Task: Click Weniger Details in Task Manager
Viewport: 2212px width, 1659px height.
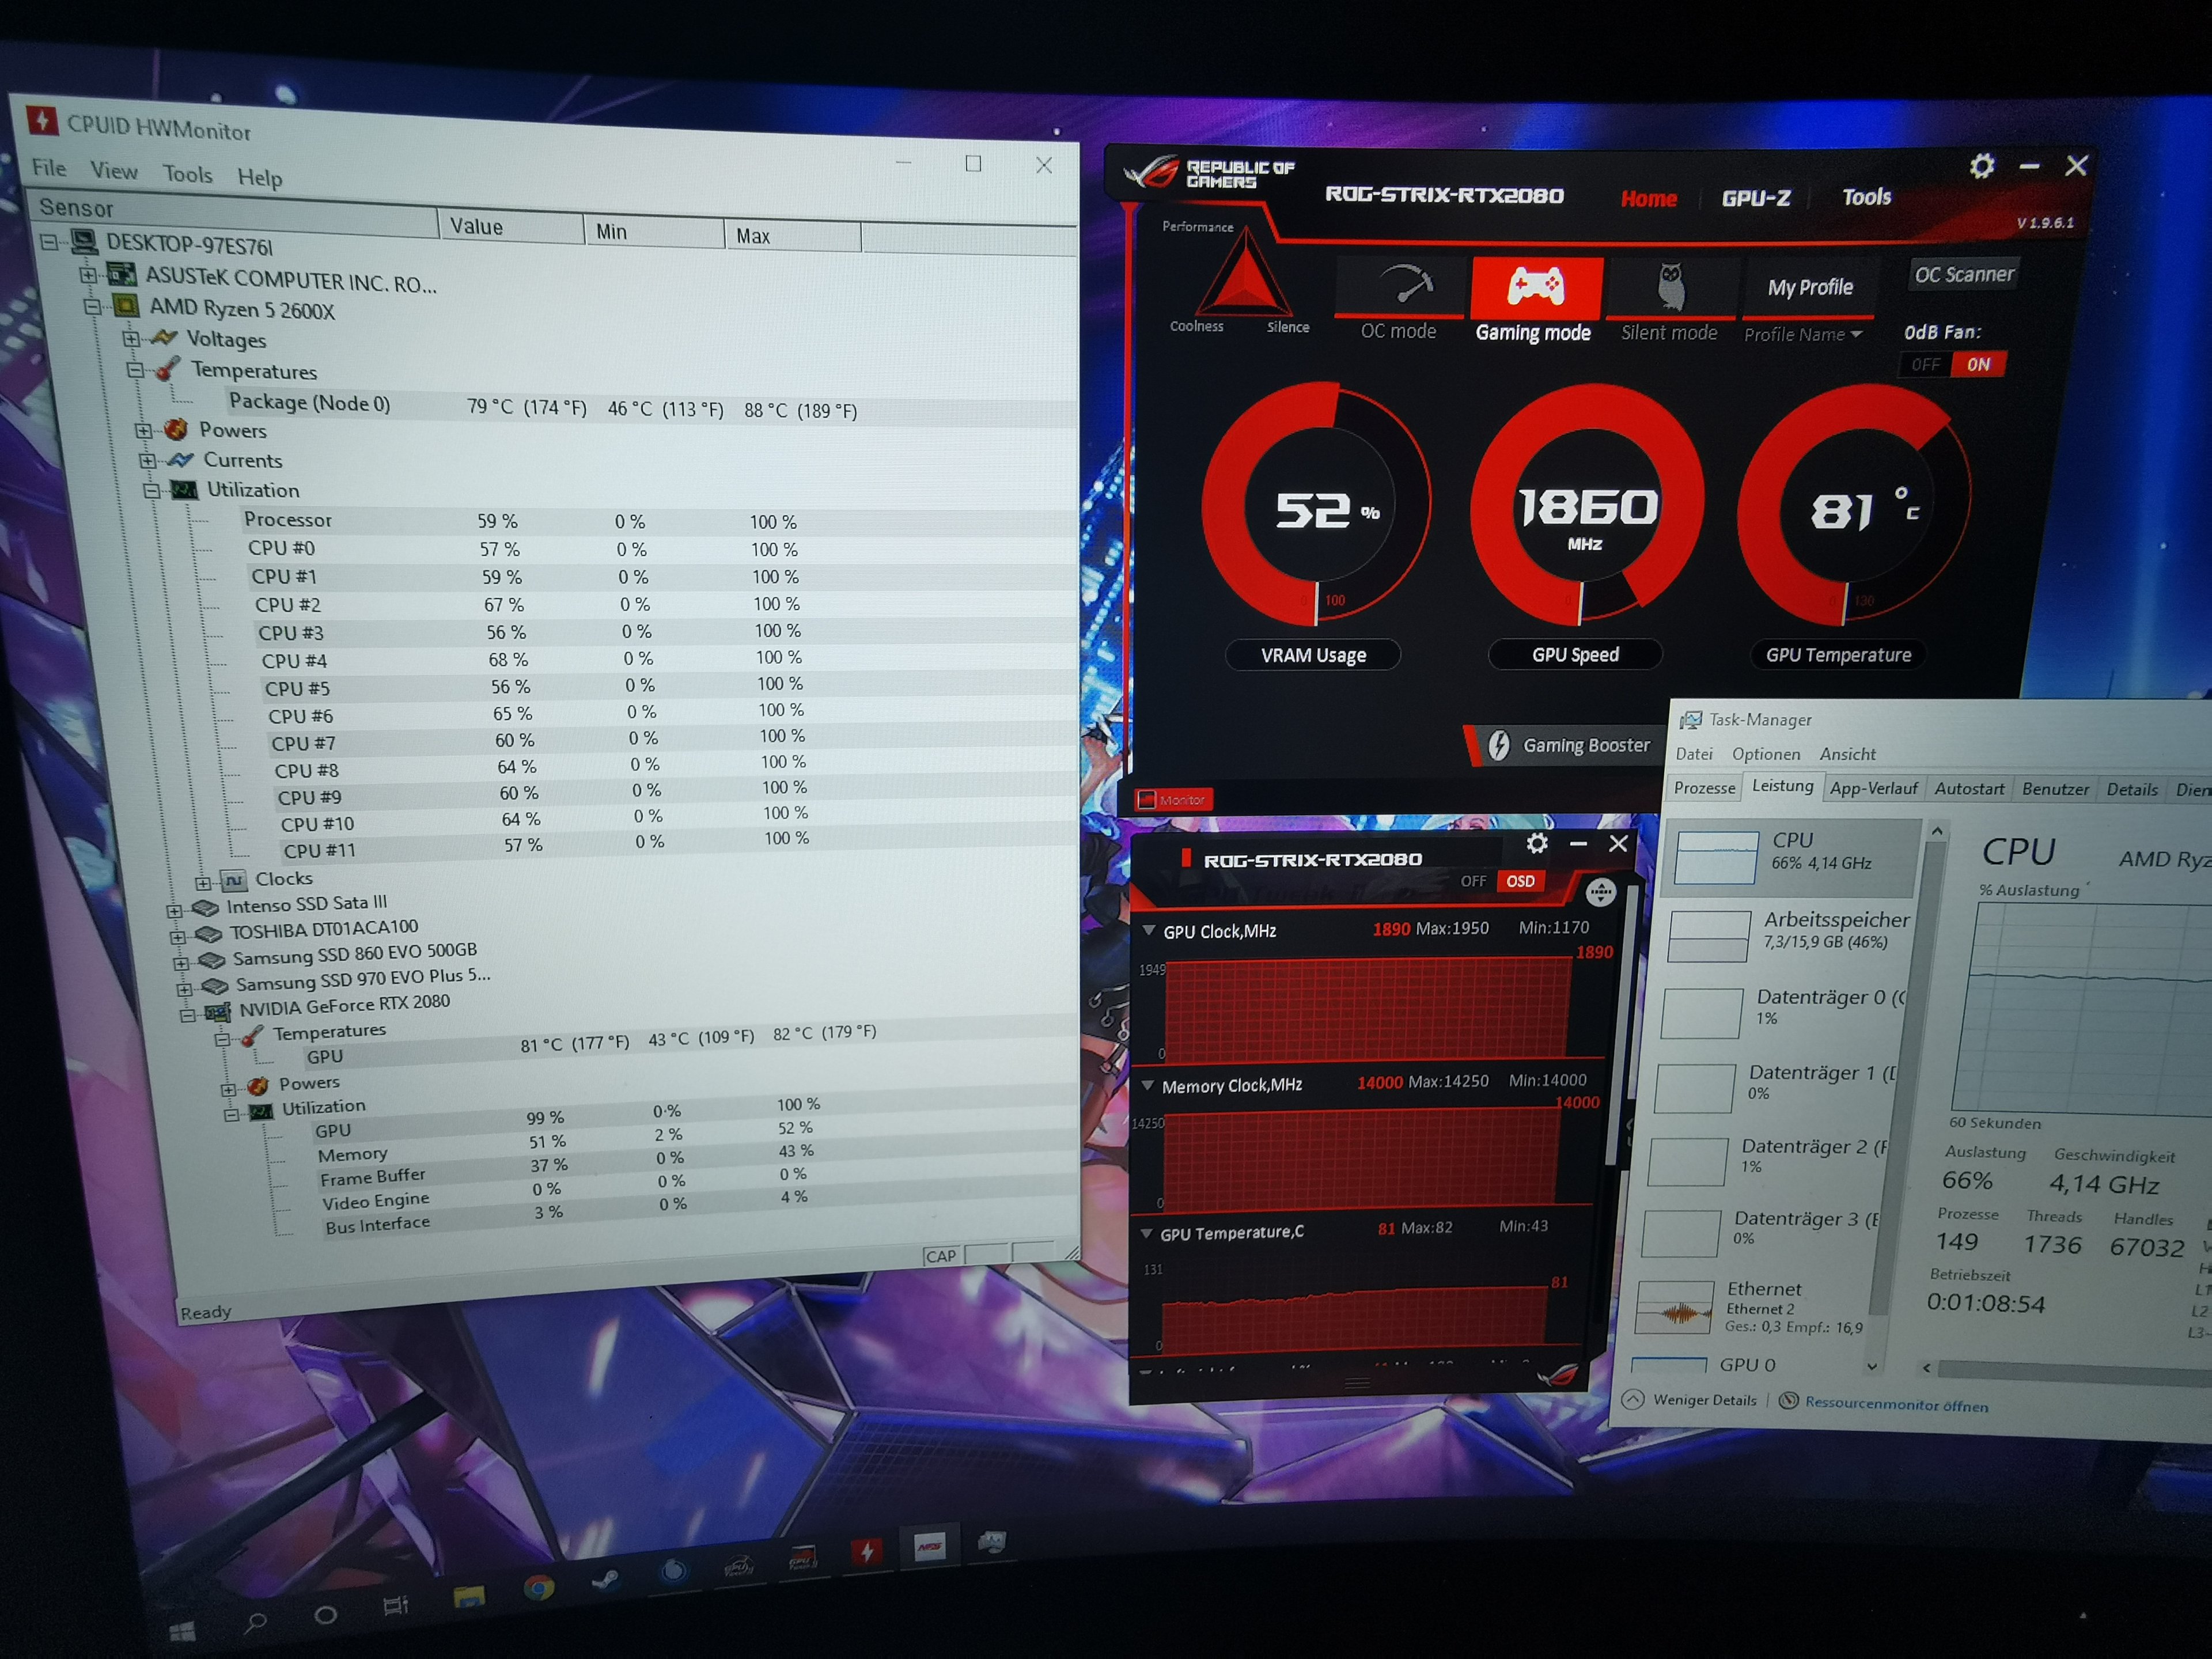Action: [x=1704, y=1399]
